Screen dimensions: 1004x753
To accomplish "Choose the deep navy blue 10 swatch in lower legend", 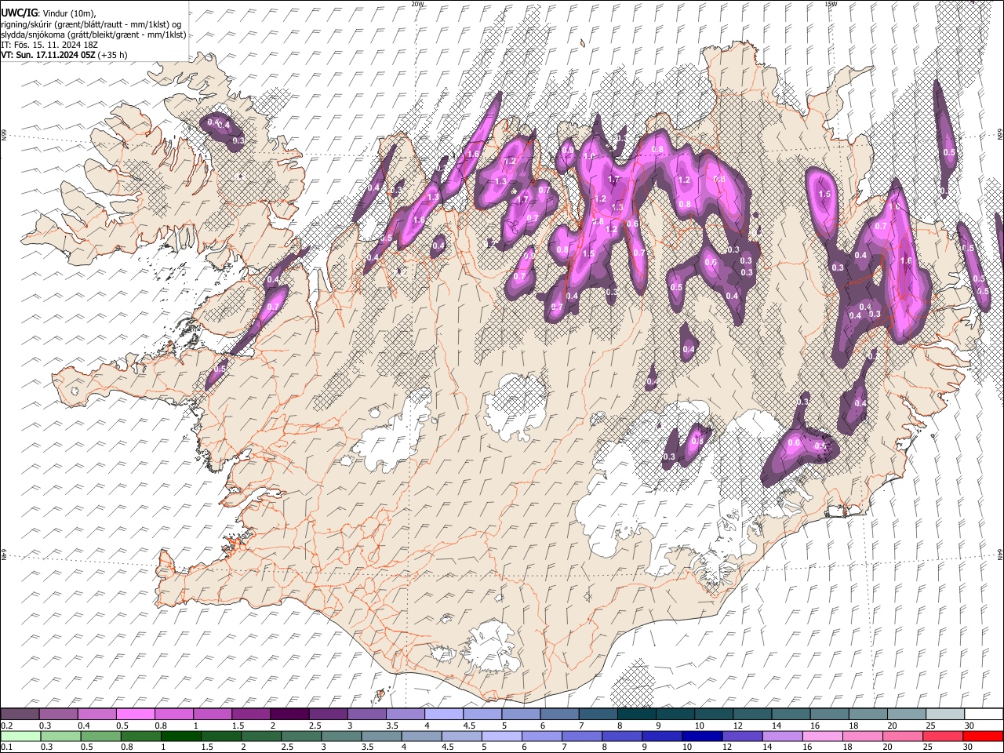I will [702, 736].
